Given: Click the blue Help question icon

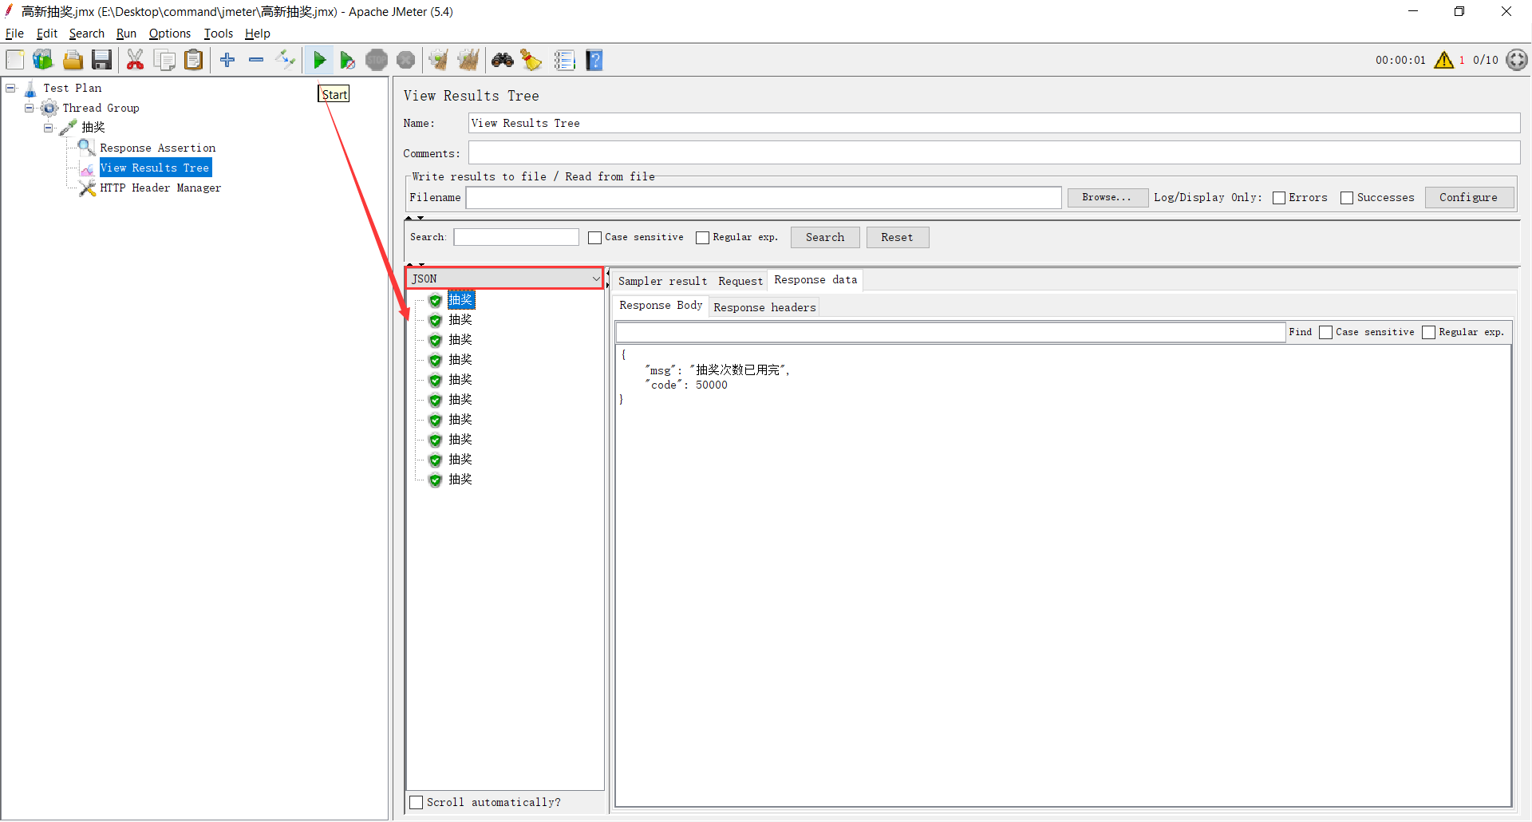Looking at the screenshot, I should coord(594,60).
